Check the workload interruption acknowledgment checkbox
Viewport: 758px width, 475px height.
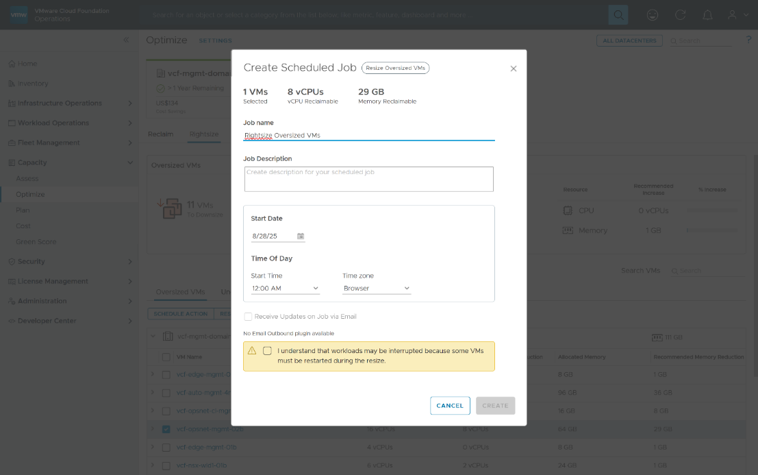click(x=267, y=352)
